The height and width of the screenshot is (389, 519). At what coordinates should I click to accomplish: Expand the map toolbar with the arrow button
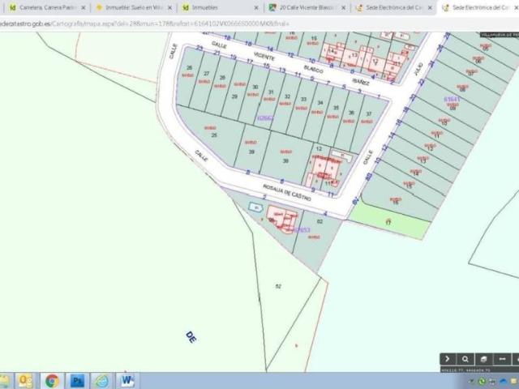click(448, 358)
